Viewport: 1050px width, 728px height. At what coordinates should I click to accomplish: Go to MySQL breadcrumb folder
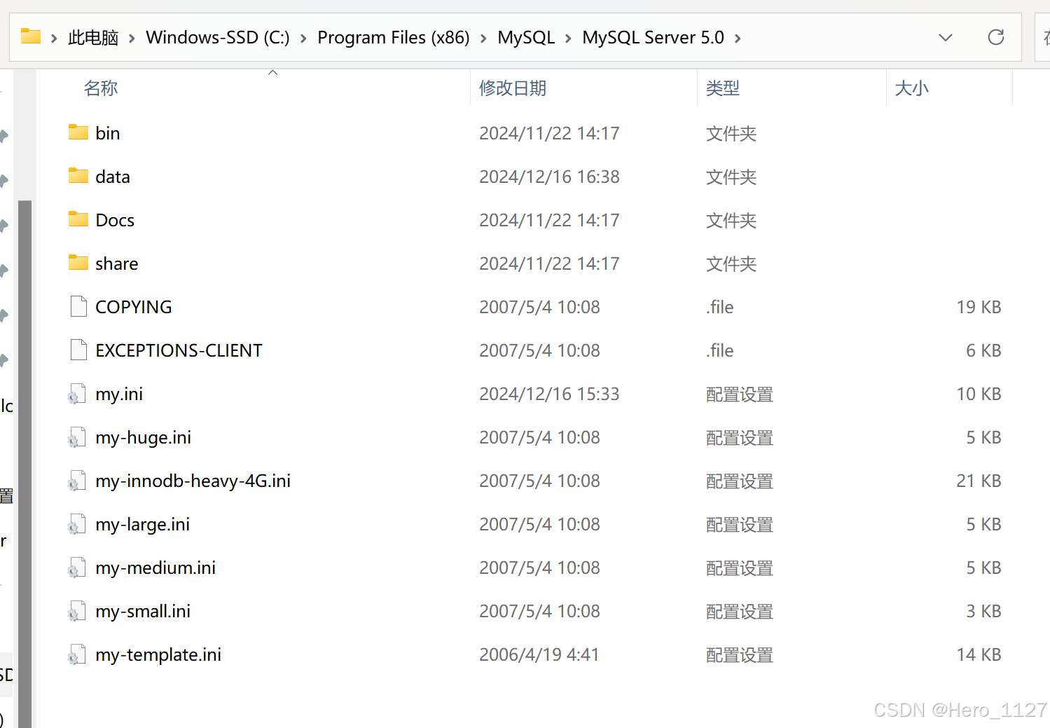[526, 37]
